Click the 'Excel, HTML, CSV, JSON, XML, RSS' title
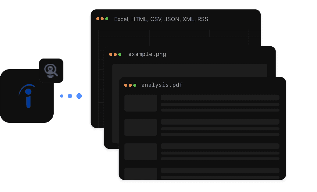This screenshot has height=192, width=317. click(161, 19)
